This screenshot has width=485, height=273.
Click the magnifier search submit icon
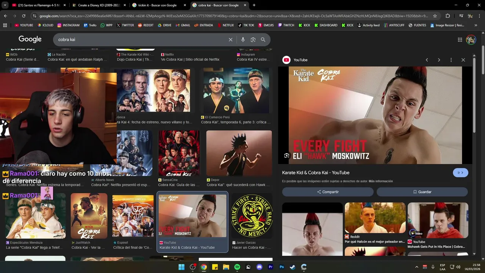(263, 39)
